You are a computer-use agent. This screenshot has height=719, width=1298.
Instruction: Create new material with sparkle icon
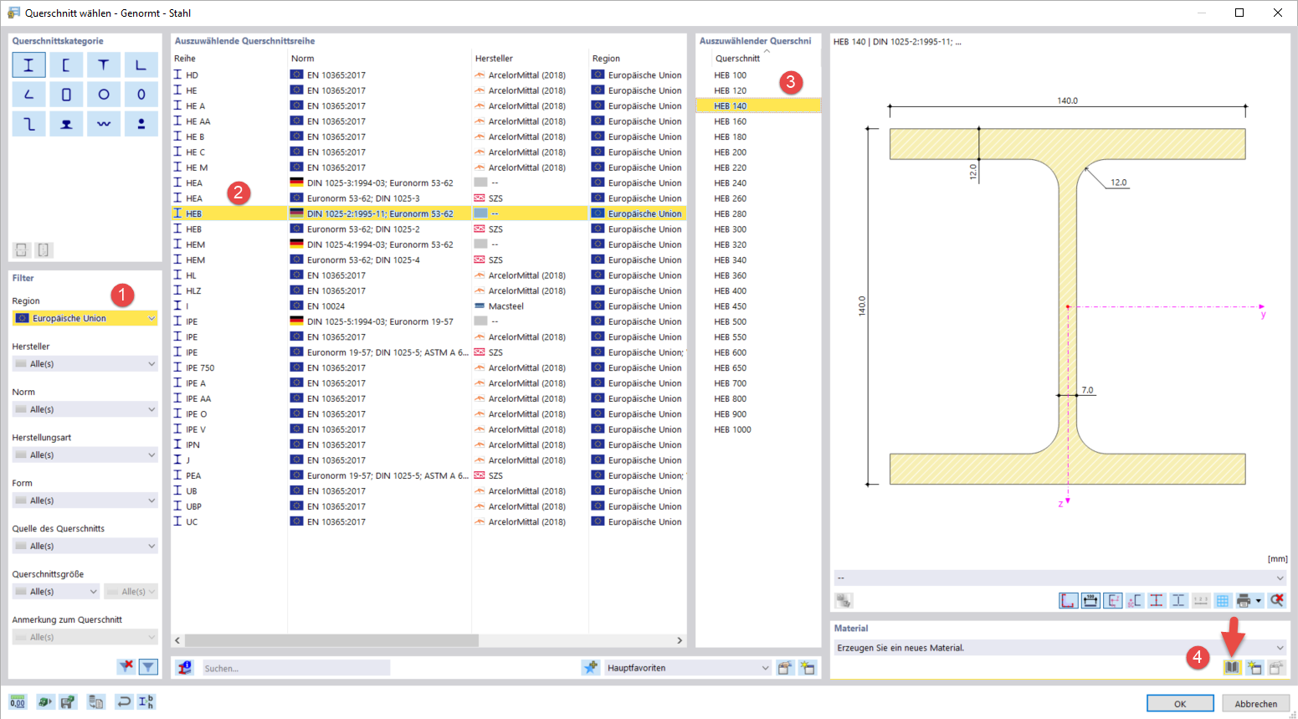tap(1254, 667)
